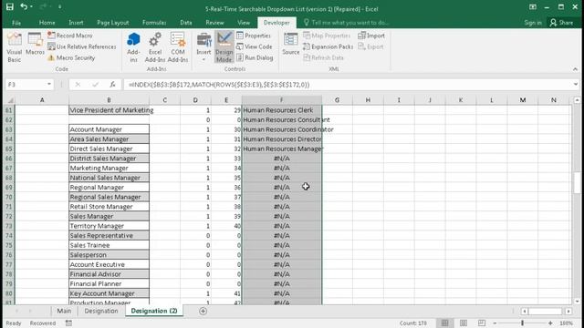Switch to the View tab
584x328 pixels.
(244, 23)
